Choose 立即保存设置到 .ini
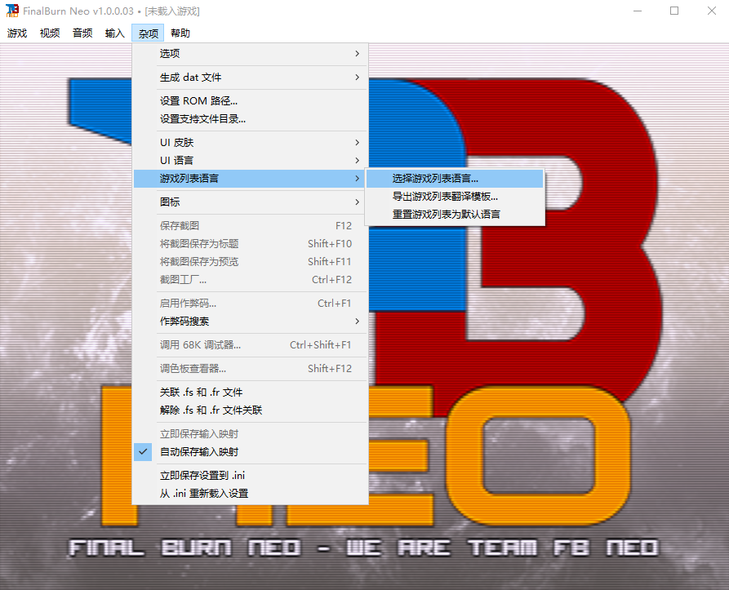Image resolution: width=729 pixels, height=590 pixels. coord(250,475)
